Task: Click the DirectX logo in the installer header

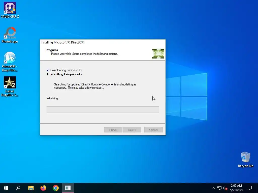Action: pyautogui.click(x=158, y=54)
